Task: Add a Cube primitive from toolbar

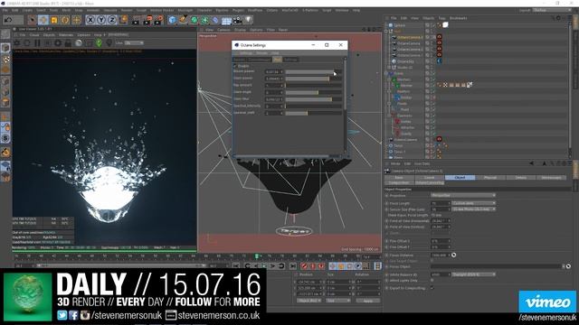Action: click(x=173, y=20)
